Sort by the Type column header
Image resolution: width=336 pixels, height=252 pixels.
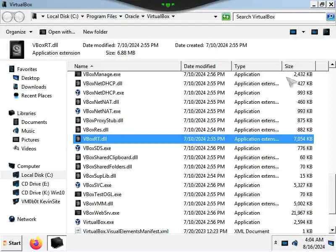coord(257,66)
